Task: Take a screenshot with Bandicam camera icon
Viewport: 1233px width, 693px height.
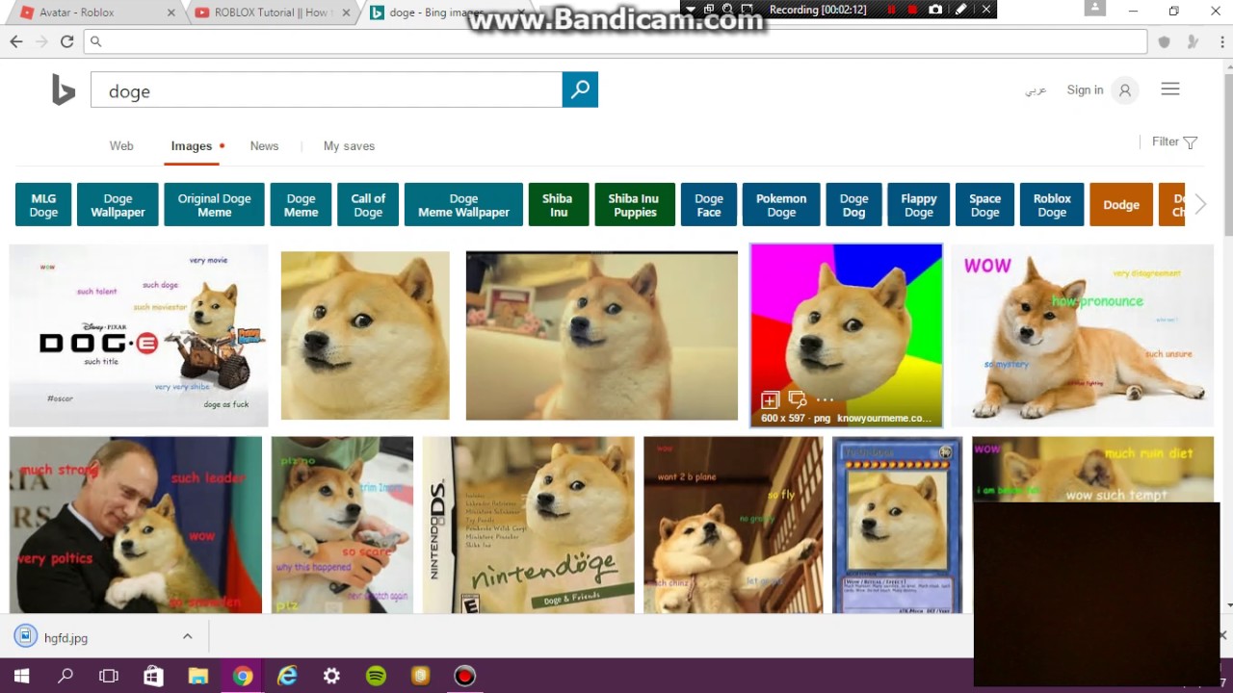Action: click(x=935, y=10)
